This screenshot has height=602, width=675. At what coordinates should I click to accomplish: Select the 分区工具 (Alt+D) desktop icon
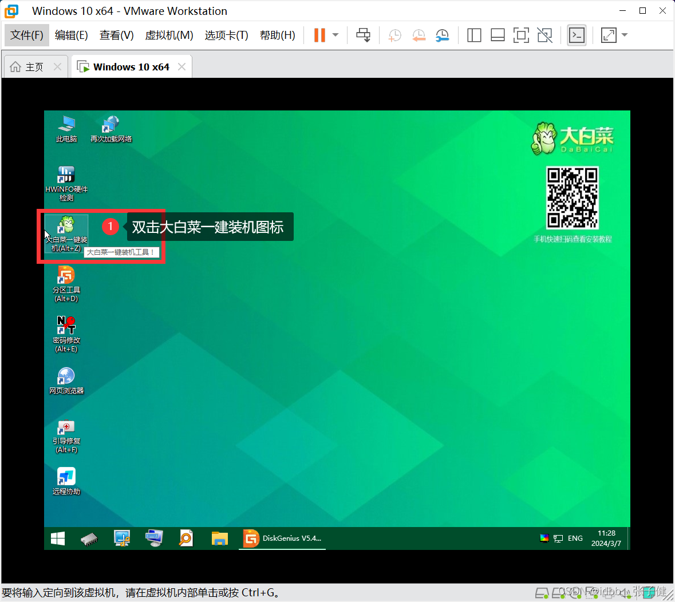point(66,284)
